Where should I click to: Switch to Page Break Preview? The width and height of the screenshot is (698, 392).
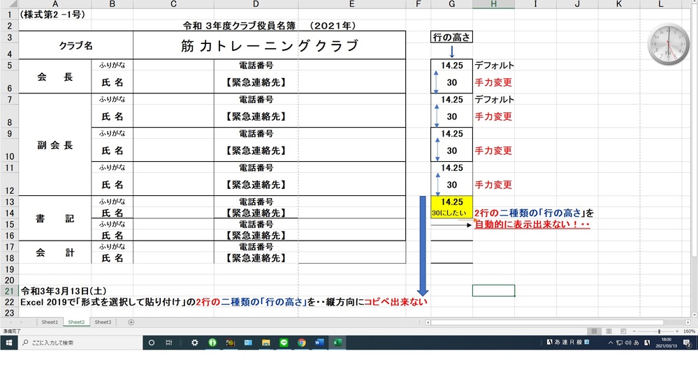pyautogui.click(x=623, y=331)
